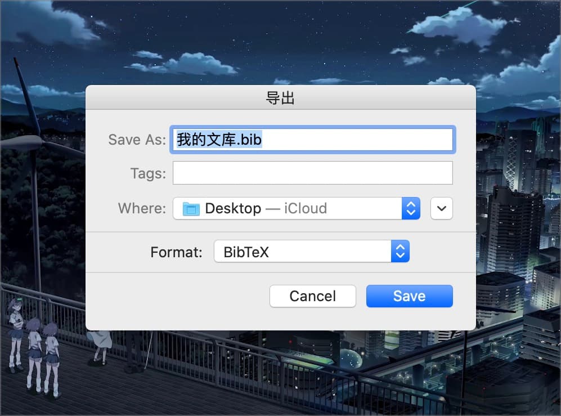Click the Save As filename field

313,140
